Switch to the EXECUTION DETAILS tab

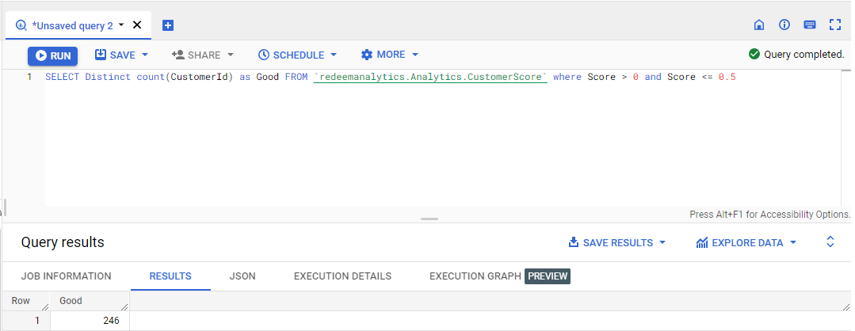click(342, 276)
